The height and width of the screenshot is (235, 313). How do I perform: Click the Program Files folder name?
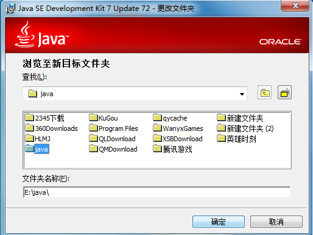point(118,128)
